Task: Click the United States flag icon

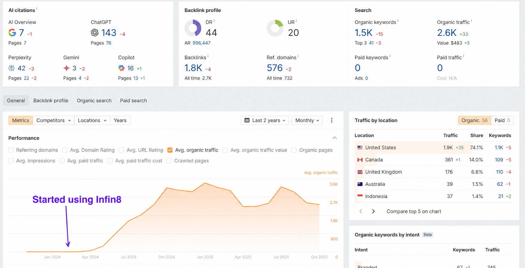Action: point(360,148)
